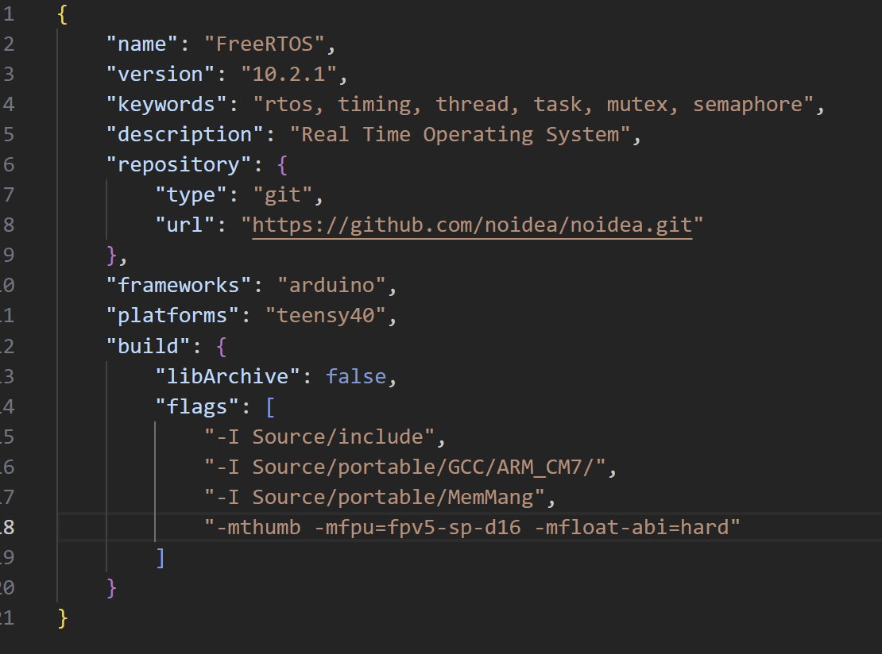Image resolution: width=882 pixels, height=654 pixels.
Task: Open the GitHub noidea repository URL link
Action: point(472,225)
